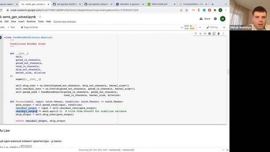Open the RAM/Disk resource dropdown arrow
This screenshot has width=270, height=152.
[200, 27]
